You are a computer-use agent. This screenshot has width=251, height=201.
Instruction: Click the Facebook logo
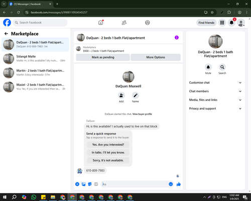pos(7,23)
